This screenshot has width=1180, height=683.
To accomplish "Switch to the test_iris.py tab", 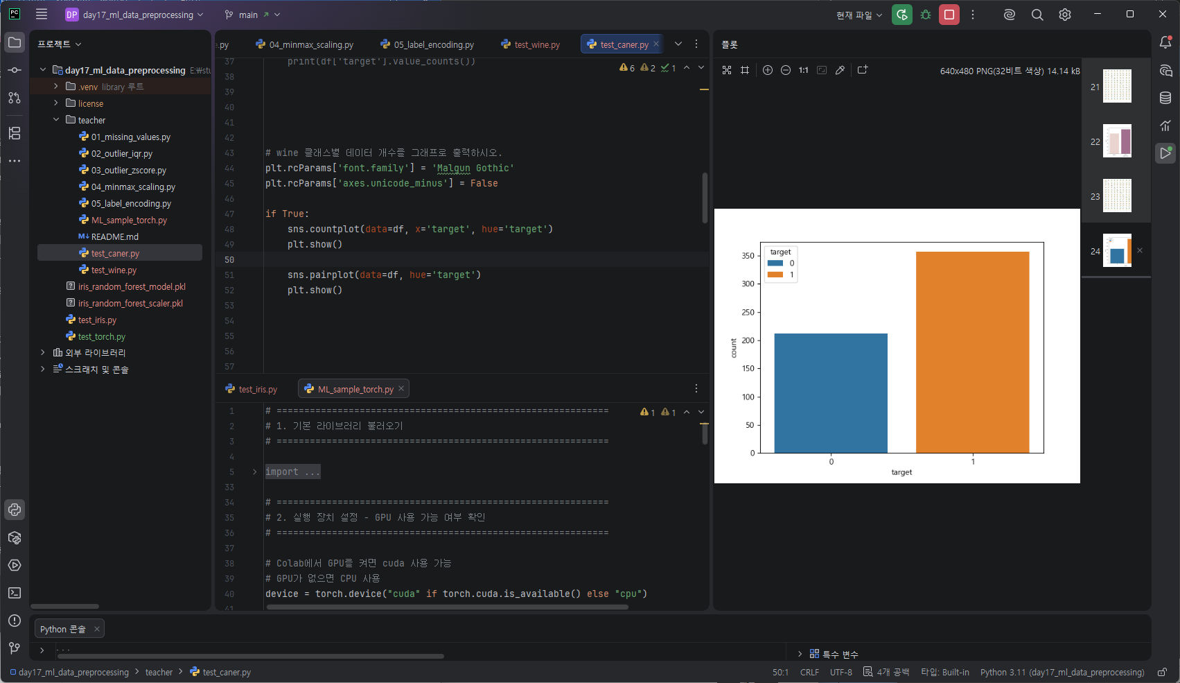I will tap(251, 389).
